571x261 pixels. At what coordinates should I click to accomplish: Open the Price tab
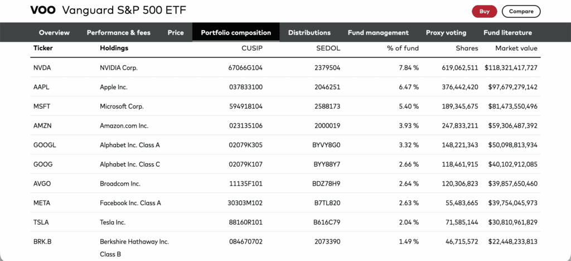(x=176, y=32)
